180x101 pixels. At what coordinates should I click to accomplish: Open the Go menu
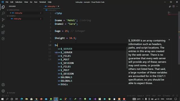tap(31, 2)
